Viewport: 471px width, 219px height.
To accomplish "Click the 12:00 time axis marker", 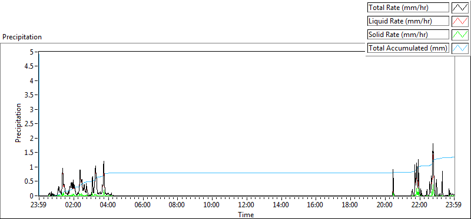I will (x=246, y=205).
